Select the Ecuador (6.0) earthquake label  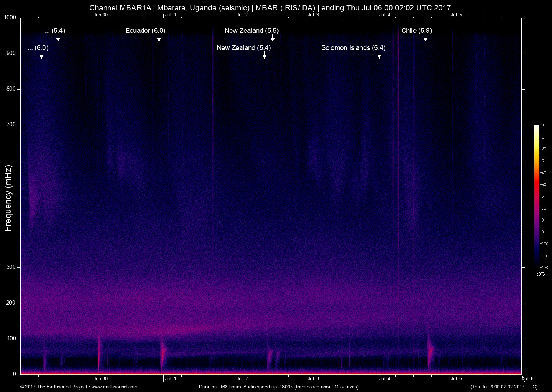pyautogui.click(x=145, y=31)
